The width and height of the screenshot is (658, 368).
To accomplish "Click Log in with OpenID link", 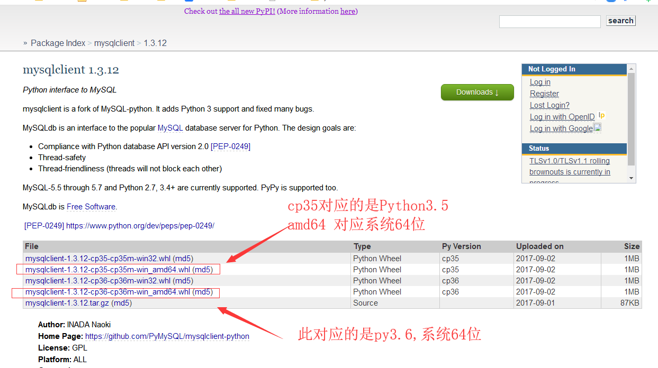I will [x=562, y=117].
